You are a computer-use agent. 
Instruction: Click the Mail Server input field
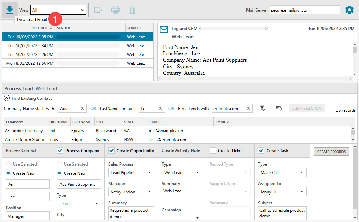[304, 10]
